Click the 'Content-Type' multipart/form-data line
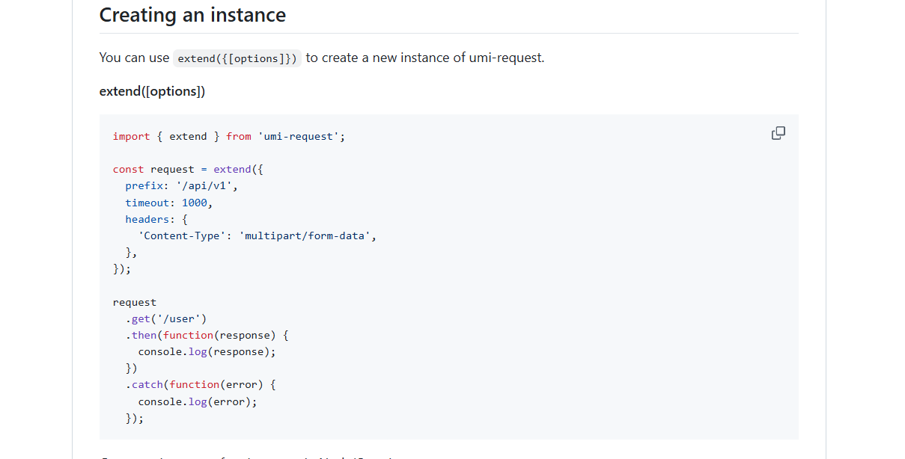 pos(258,235)
